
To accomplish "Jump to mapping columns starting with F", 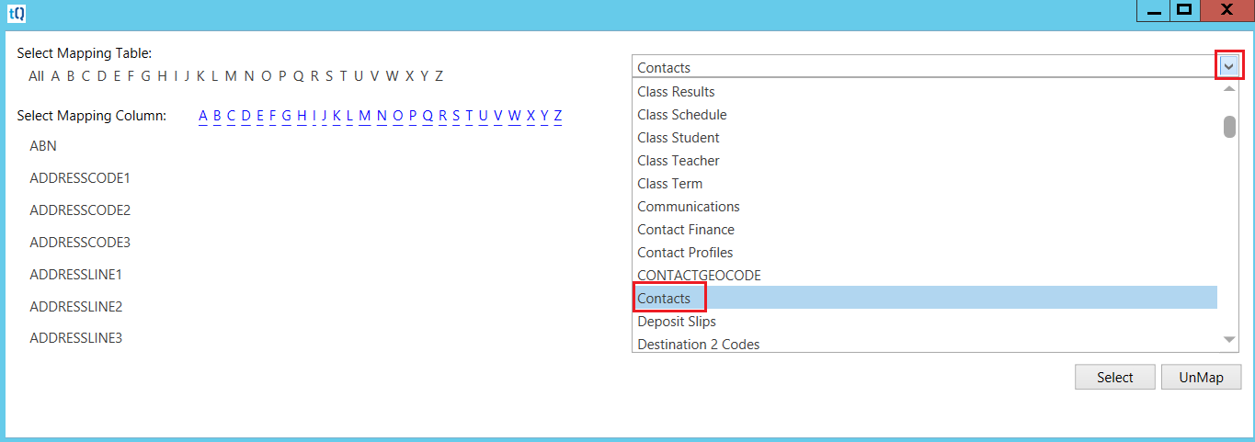I will click(x=273, y=116).
